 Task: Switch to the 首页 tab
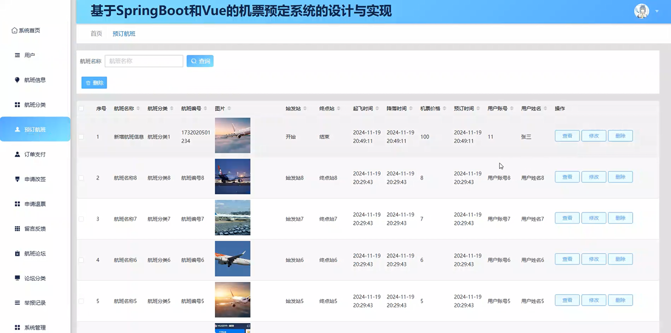[96, 33]
